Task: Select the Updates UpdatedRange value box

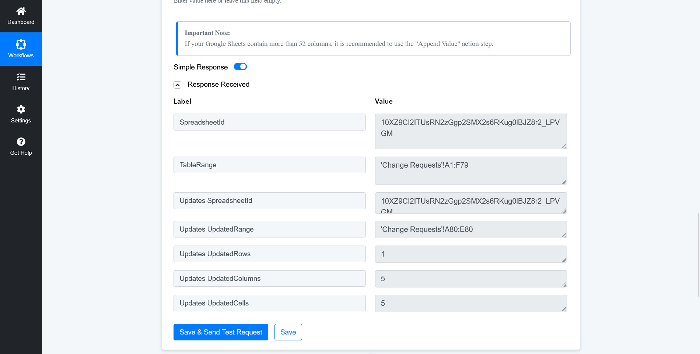Action: click(470, 229)
